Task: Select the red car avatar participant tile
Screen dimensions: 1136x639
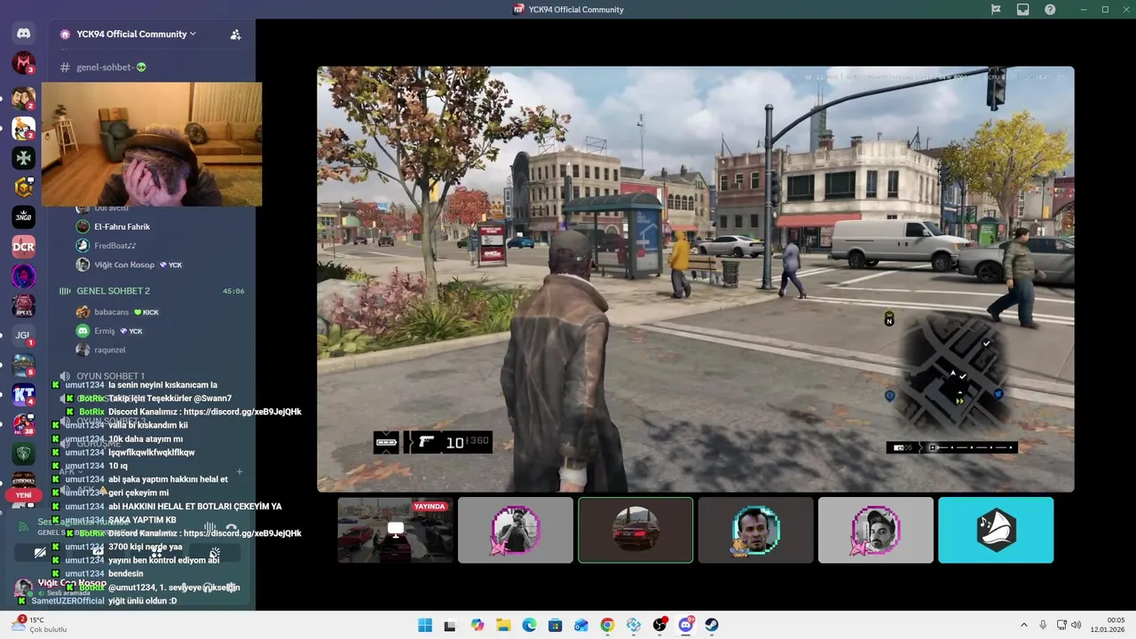Action: click(x=635, y=530)
